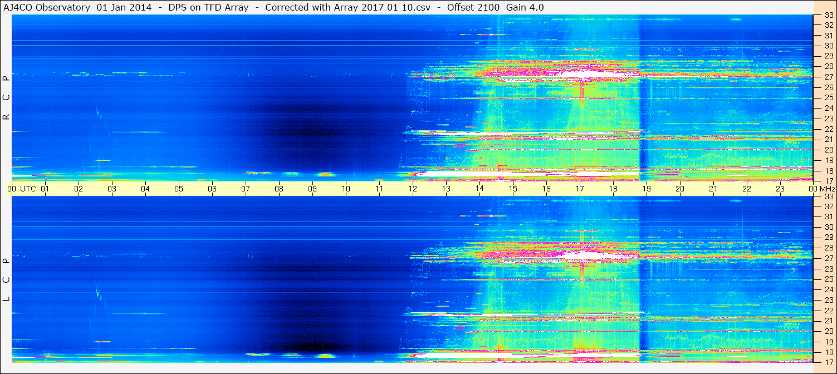The image size is (837, 374).
Task: Pick the 24 MHz label in LCP panel
Action: coord(828,289)
